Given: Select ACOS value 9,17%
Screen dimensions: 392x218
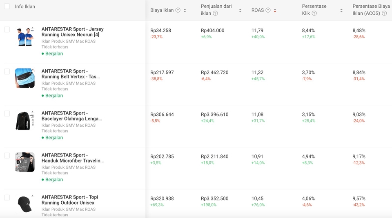Looking at the screenshot, I should coord(359,156).
